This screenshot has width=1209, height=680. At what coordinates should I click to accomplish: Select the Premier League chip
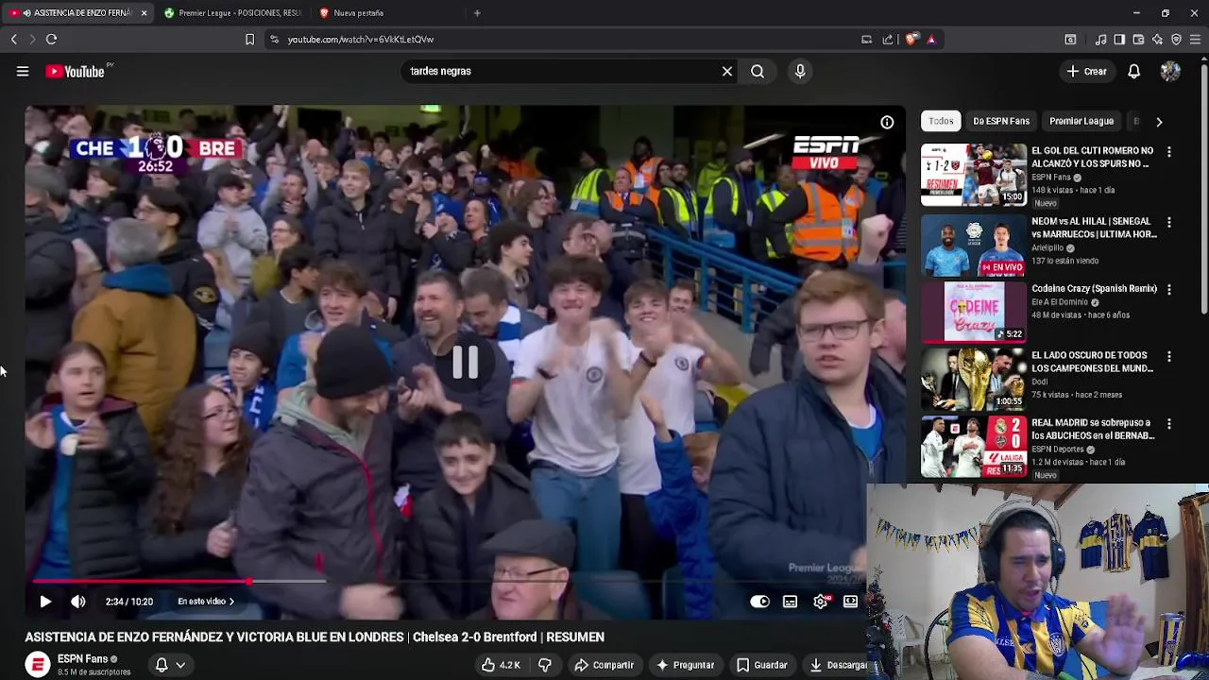(x=1081, y=121)
